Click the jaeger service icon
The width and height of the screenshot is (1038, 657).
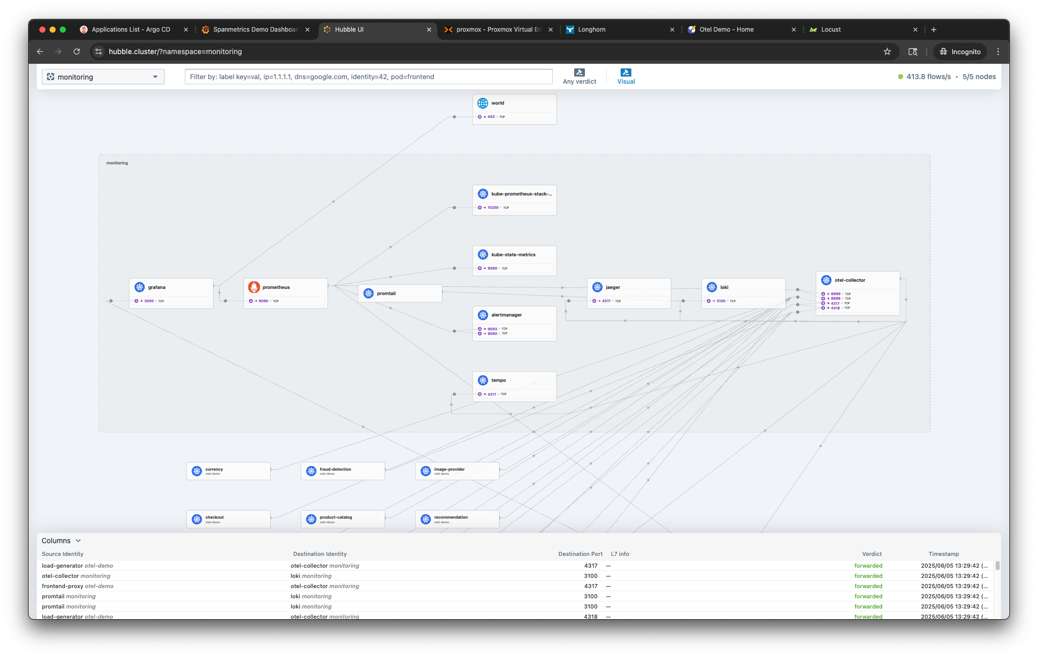point(597,287)
